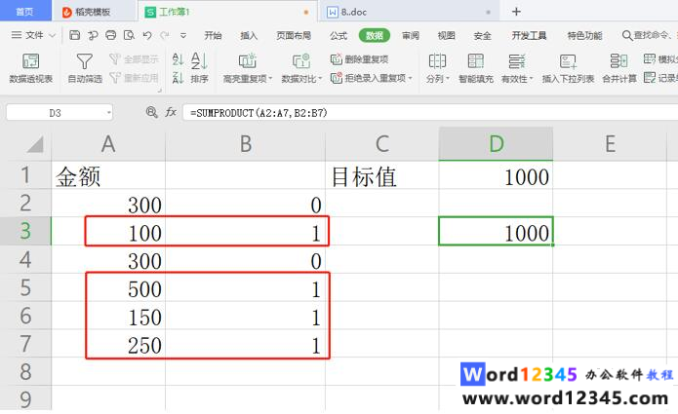The image size is (678, 414).
Task: Open print preview from quick access toolbar
Action: (129, 35)
